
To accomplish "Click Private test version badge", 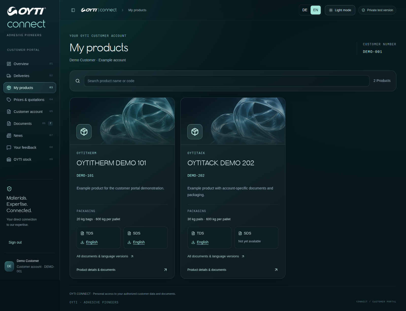I will [377, 10].
